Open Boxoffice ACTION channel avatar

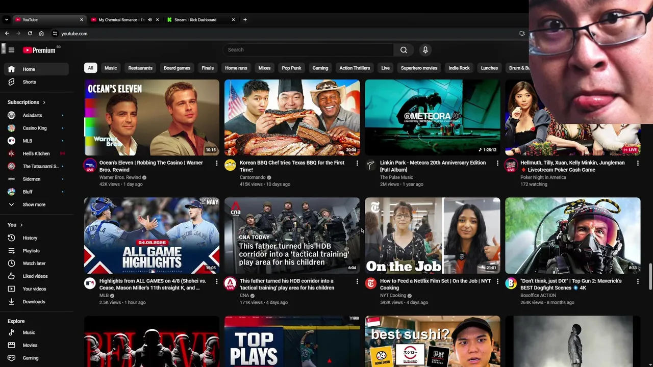tap(511, 283)
